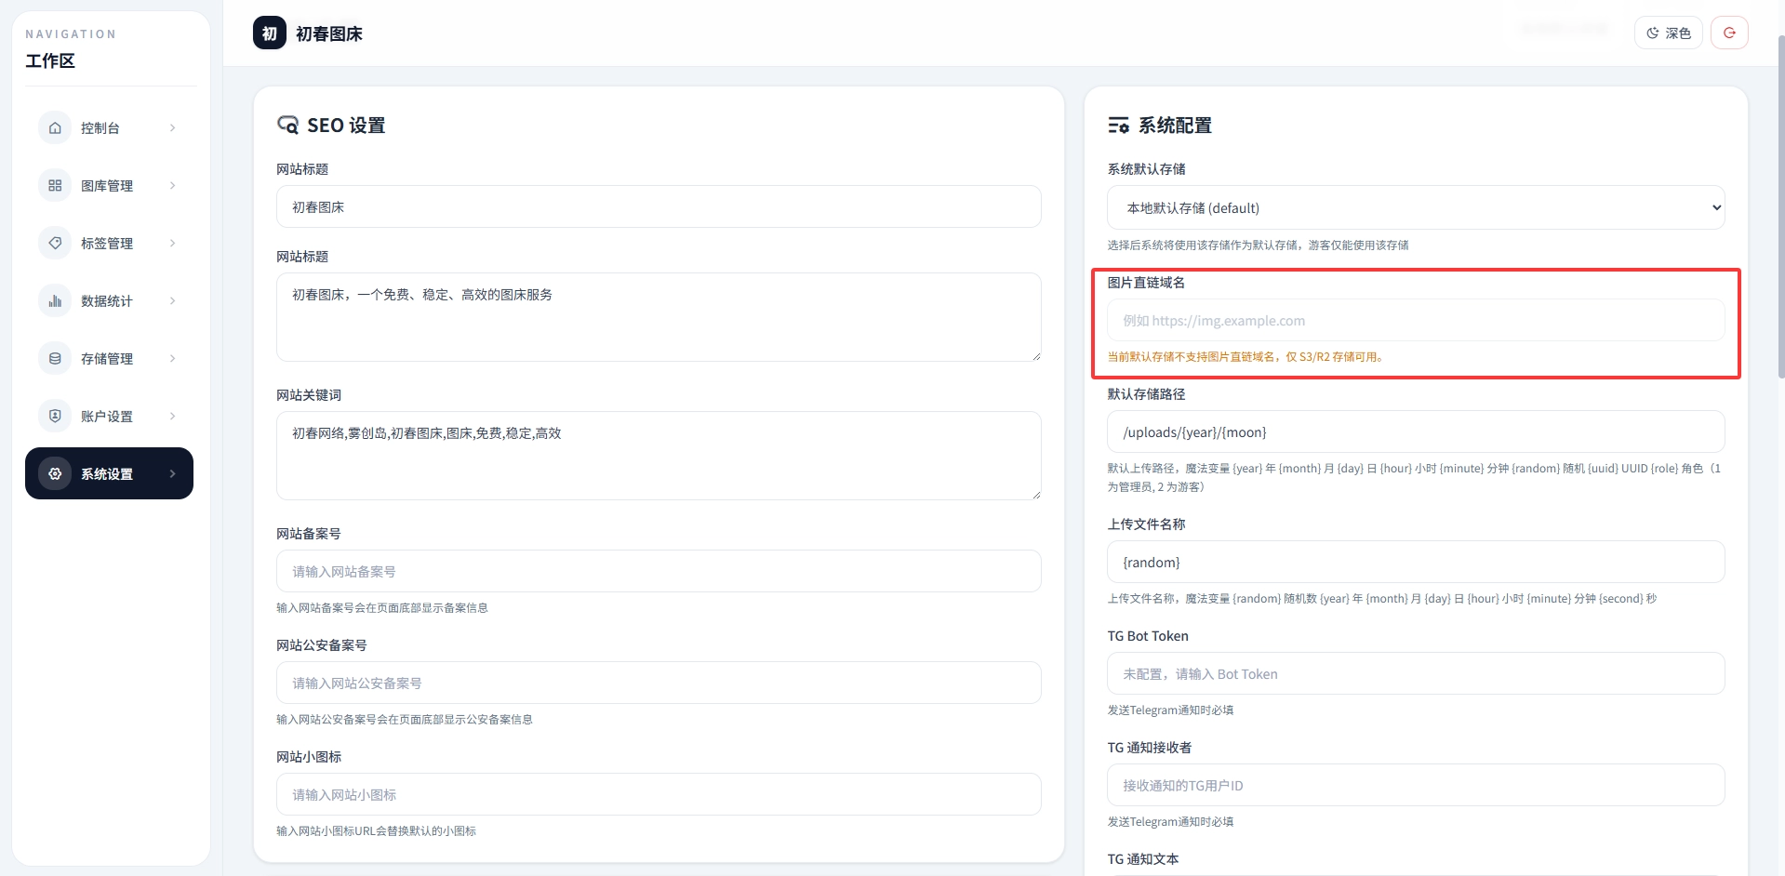Click the 输入网站备案号会在页面底部 hint text
This screenshot has width=1785, height=876.
point(382,607)
